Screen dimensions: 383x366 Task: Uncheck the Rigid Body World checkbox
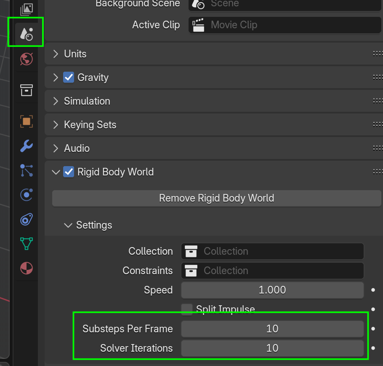click(69, 172)
